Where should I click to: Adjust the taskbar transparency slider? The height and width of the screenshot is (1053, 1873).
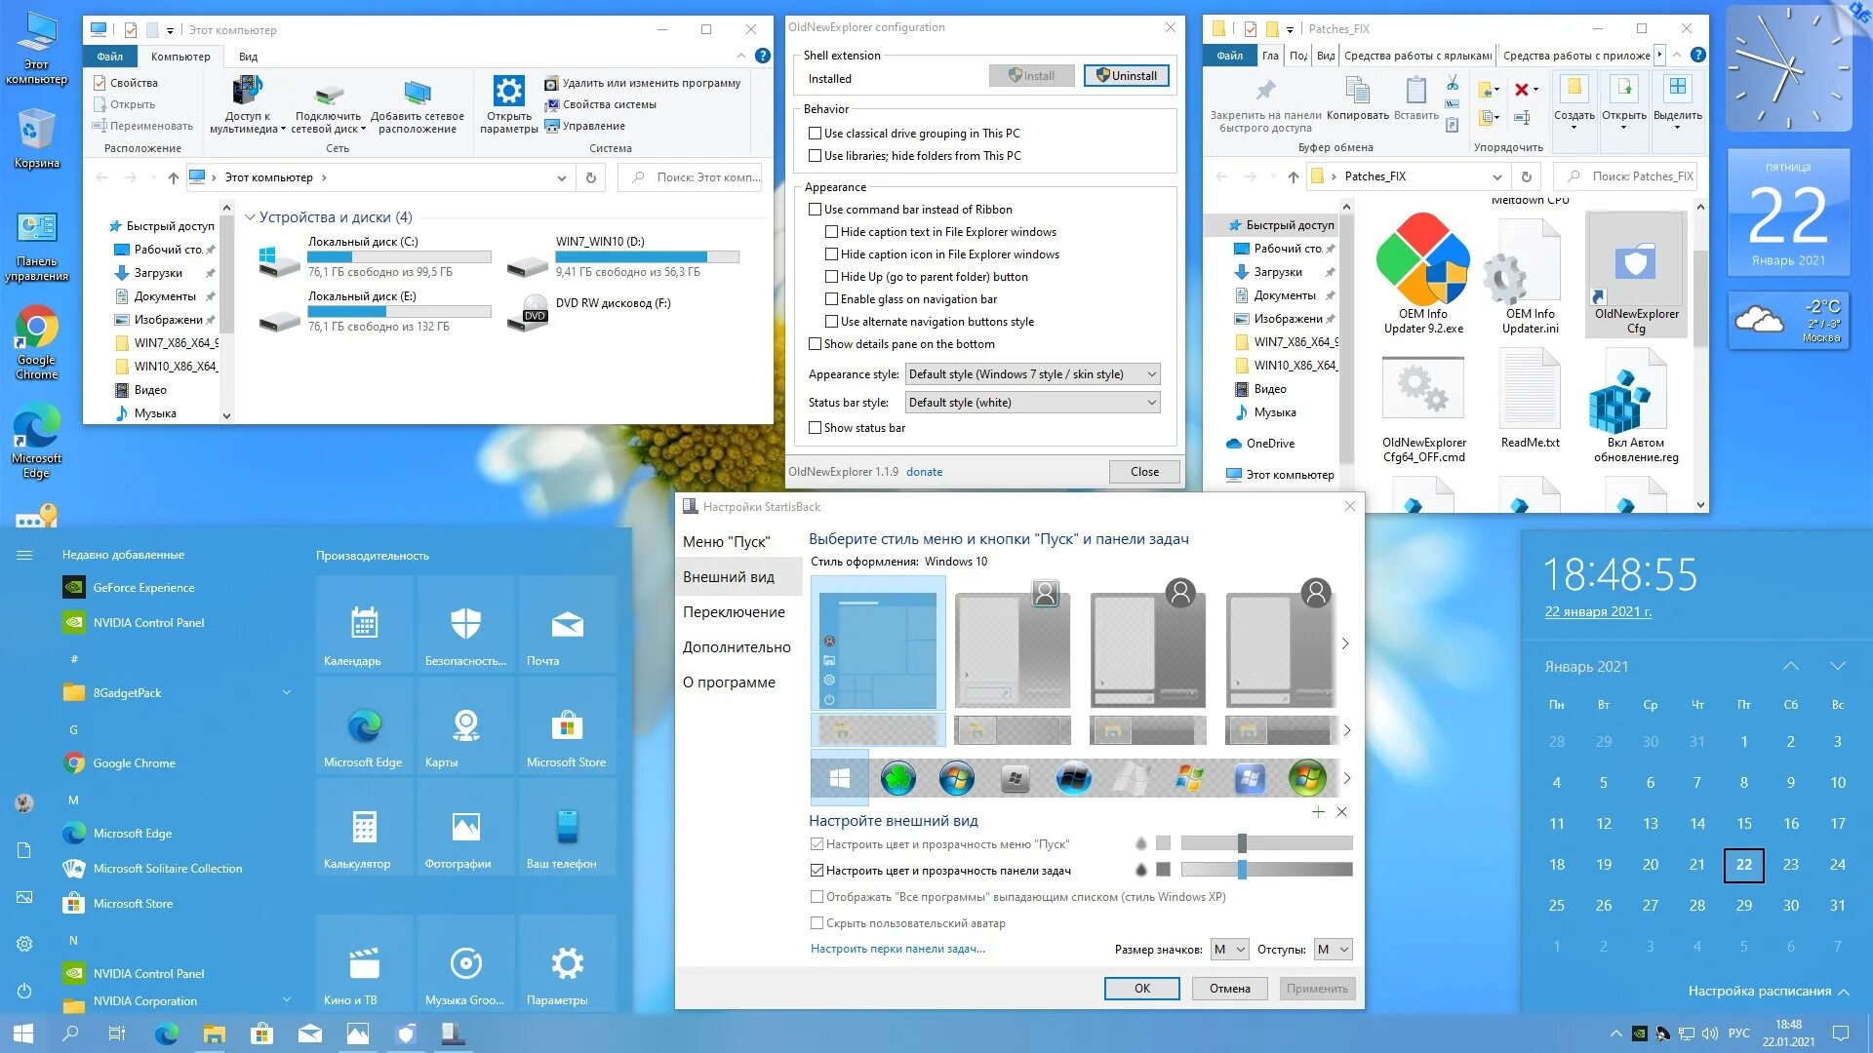coord(1266,870)
